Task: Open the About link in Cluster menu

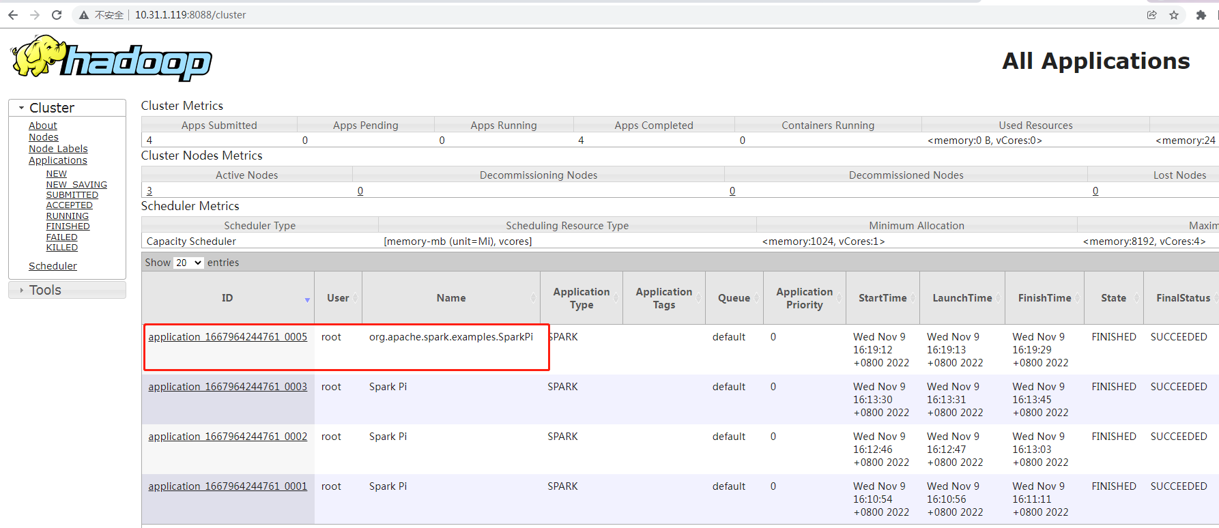Action: tap(43, 126)
